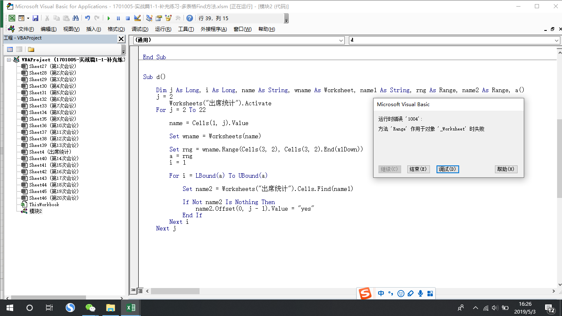Click 结束(E) button in error dialog
The width and height of the screenshot is (562, 316).
point(418,169)
